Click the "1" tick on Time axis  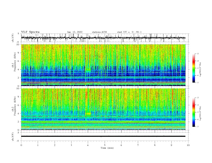pyautogui.click(x=38, y=145)
